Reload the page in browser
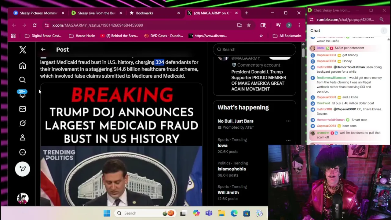This screenshot has width=391, height=220. [35, 25]
